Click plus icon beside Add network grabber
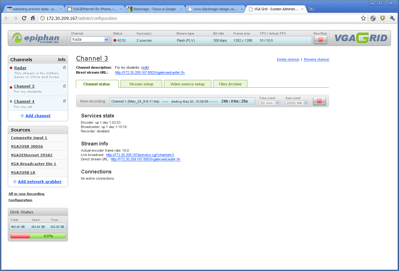 pyautogui.click(x=15, y=182)
